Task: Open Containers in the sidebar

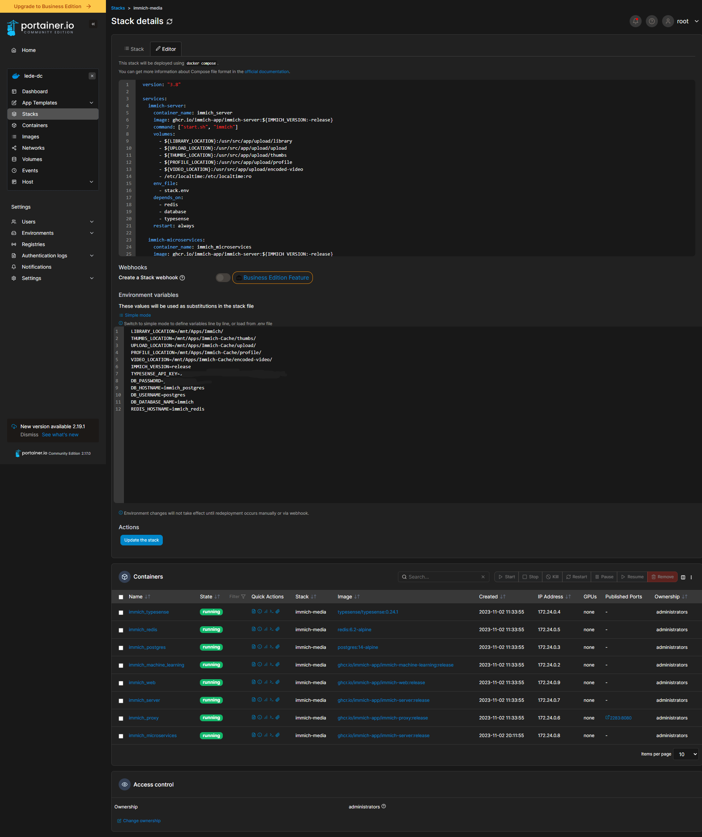Action: click(35, 125)
